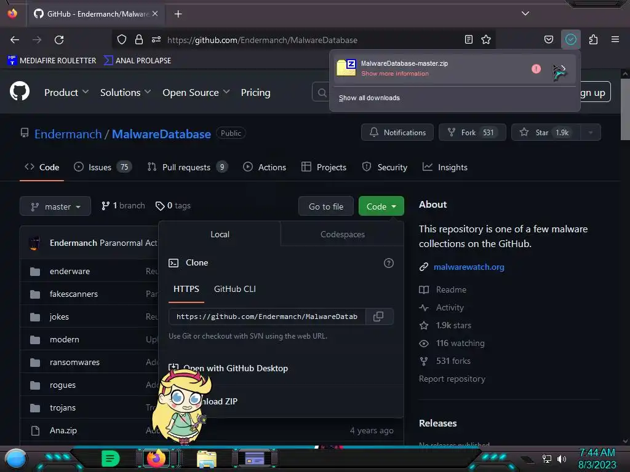Open the file explorer taskbar icon
The width and height of the screenshot is (630, 472).
(x=207, y=459)
